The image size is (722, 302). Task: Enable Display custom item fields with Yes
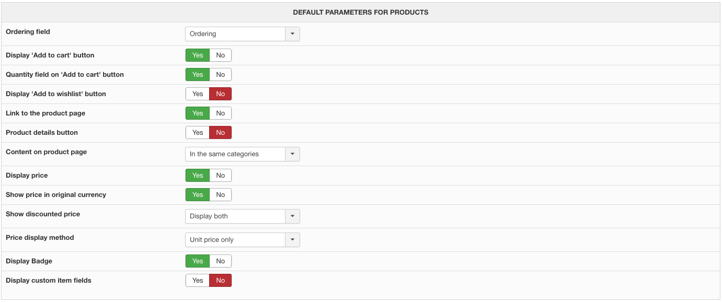click(x=198, y=281)
